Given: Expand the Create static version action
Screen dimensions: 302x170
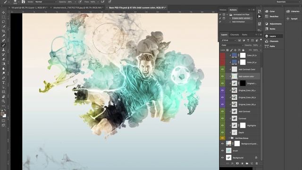Looking at the screenshot, I should 230,18.
